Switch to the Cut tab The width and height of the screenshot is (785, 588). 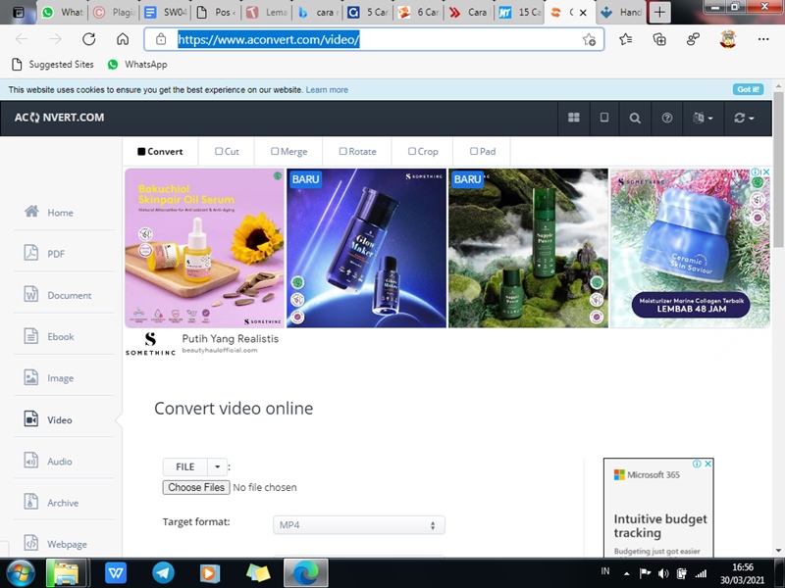coord(227,152)
